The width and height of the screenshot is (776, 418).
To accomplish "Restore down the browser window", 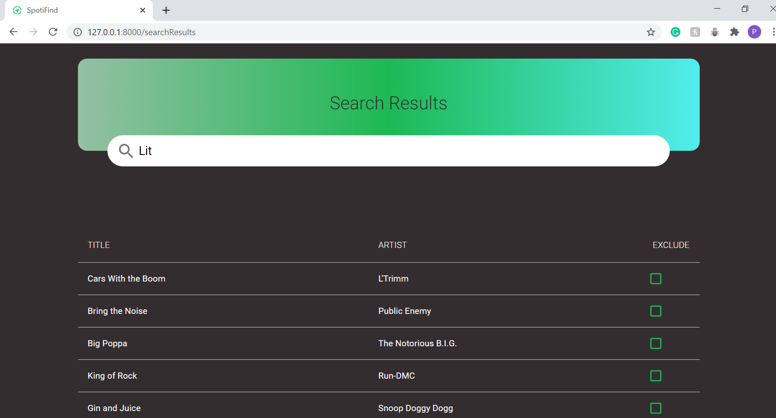I will point(745,9).
